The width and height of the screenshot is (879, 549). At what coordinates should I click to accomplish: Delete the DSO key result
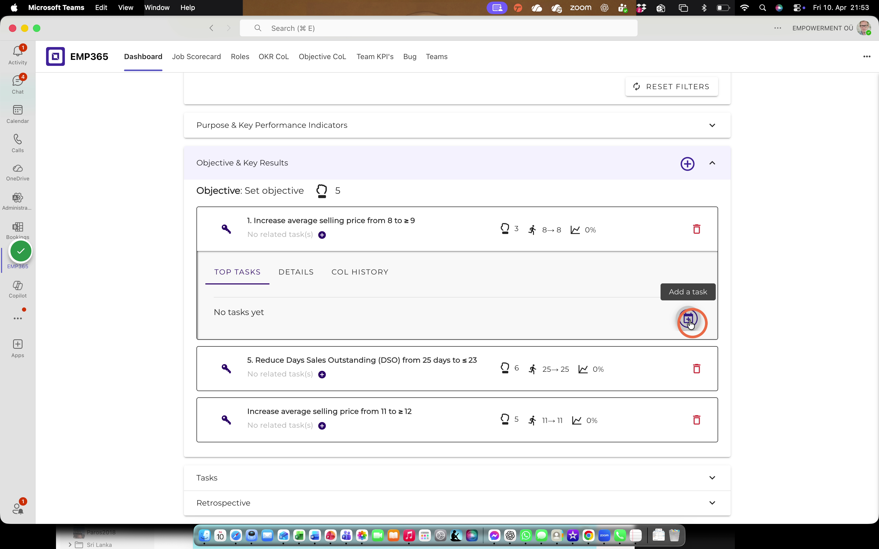point(696,369)
